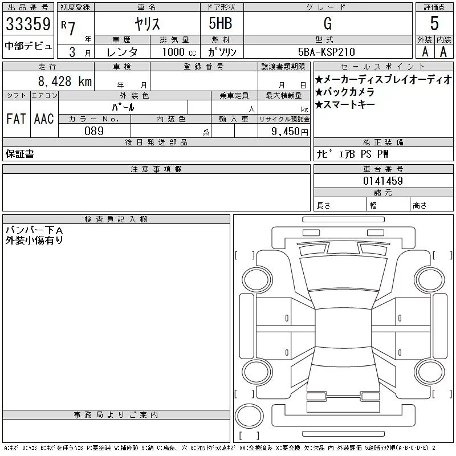This screenshot has height=456, width=456.
Task: Click the 保証書 text in later-shipped parts
Action: tap(20, 154)
